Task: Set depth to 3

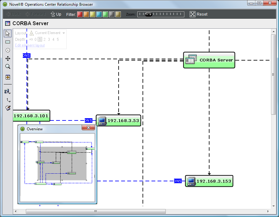Action: [49, 39]
